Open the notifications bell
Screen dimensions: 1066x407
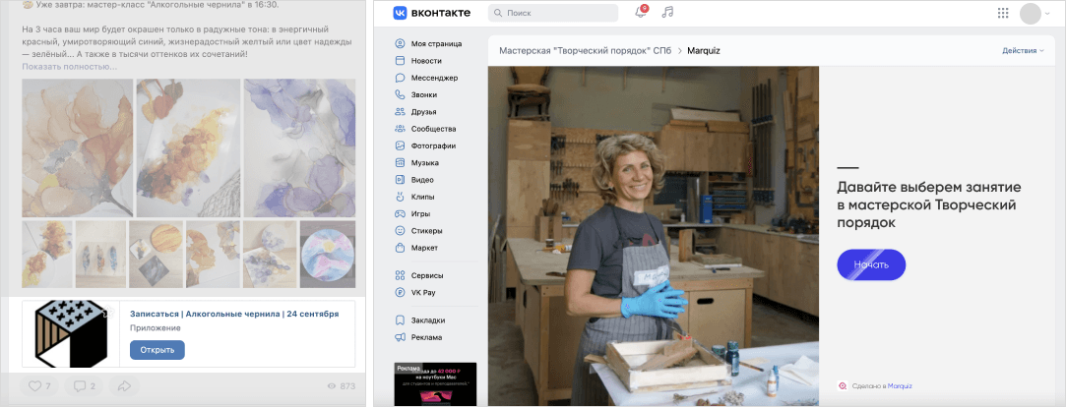tap(640, 13)
